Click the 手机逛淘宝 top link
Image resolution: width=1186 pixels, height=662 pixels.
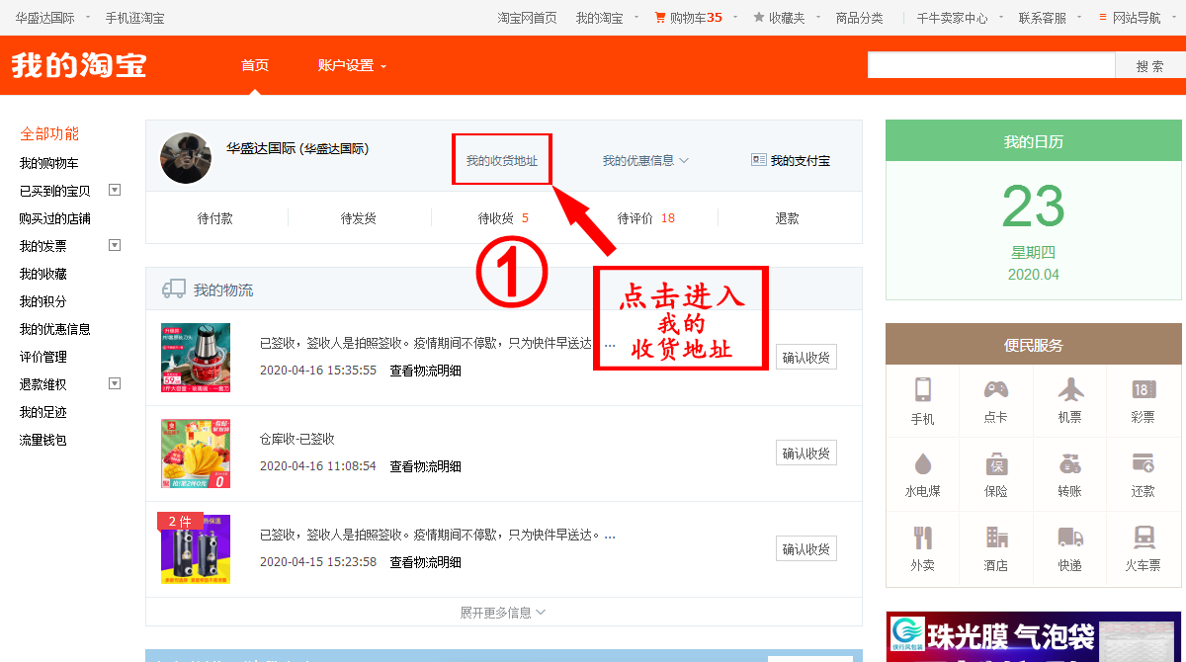(x=135, y=18)
